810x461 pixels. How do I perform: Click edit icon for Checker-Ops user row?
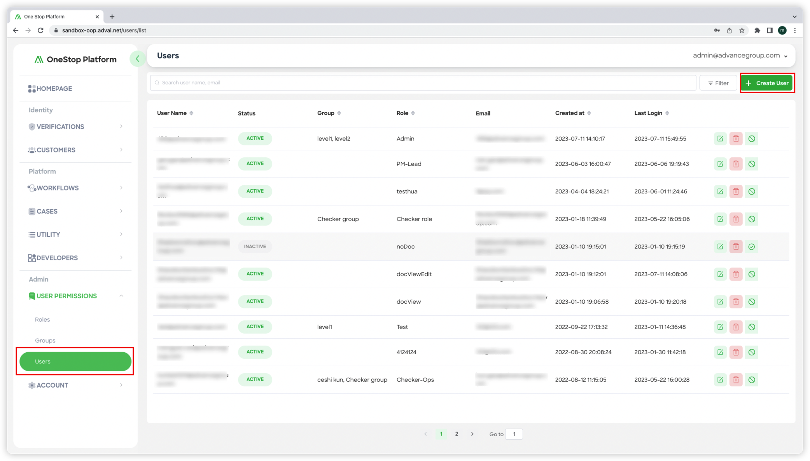[x=720, y=380]
